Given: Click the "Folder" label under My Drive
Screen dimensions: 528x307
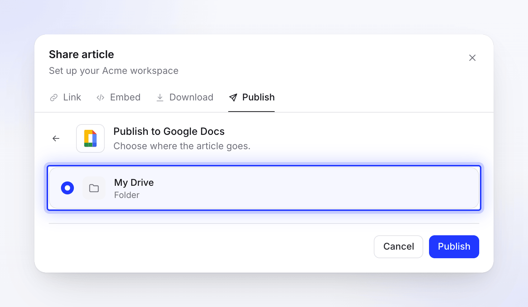Looking at the screenshot, I should pos(127,195).
